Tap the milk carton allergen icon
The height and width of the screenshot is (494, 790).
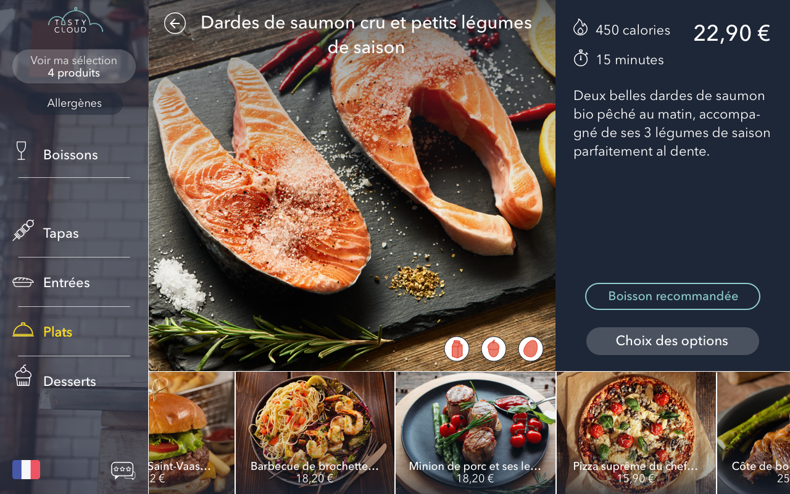tap(457, 349)
